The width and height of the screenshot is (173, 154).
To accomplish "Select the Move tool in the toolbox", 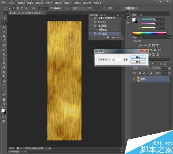I will 4,18.
